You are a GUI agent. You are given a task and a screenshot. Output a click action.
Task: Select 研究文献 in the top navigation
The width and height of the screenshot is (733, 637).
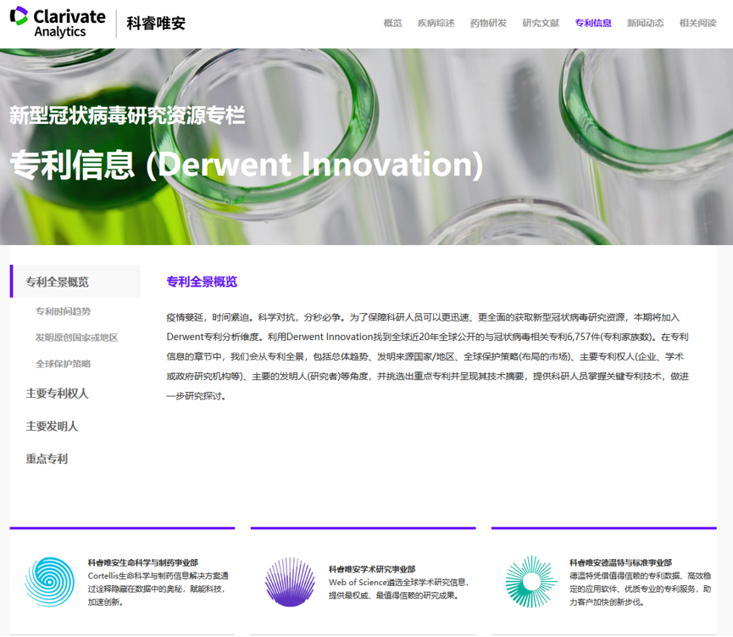(541, 23)
